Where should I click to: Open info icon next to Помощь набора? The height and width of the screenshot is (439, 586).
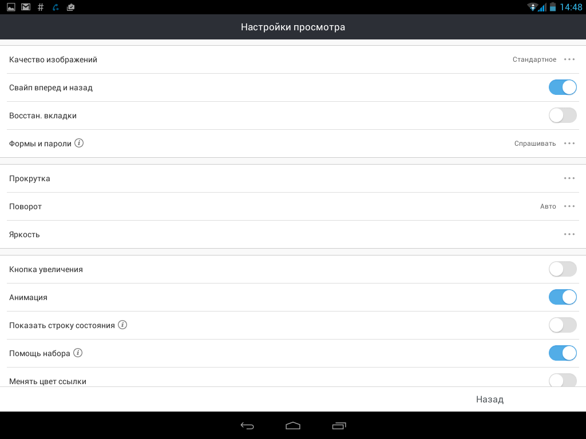click(x=78, y=353)
